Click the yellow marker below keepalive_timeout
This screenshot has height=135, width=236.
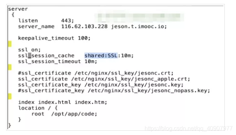[10, 44]
